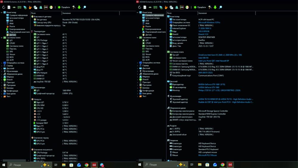Open Report page icon in right window toolbar
Screen dimensions: 298x168
(145, 7)
